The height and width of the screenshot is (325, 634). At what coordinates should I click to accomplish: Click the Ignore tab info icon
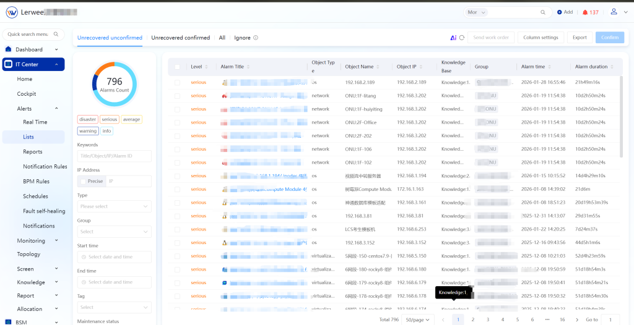click(256, 38)
